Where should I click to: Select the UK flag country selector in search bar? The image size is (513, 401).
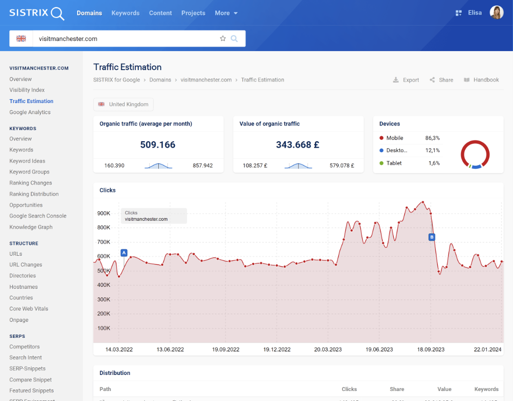21,39
